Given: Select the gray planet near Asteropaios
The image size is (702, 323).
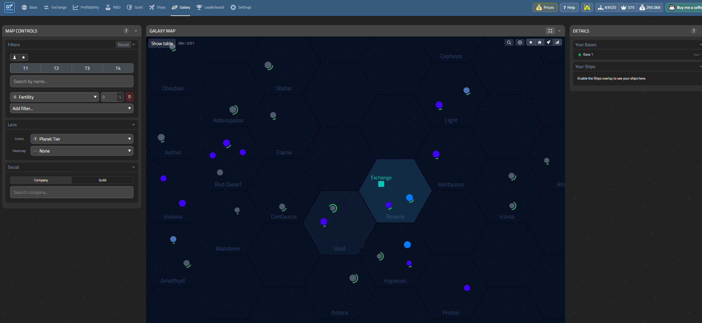Looking at the screenshot, I should (233, 109).
